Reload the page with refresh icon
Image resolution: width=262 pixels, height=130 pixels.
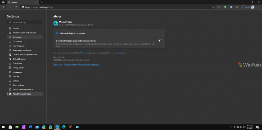coord(16,7)
